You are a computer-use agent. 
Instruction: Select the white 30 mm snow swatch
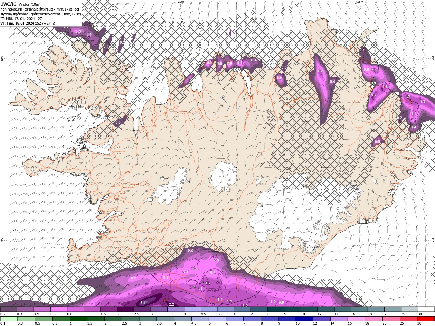coord(426,309)
